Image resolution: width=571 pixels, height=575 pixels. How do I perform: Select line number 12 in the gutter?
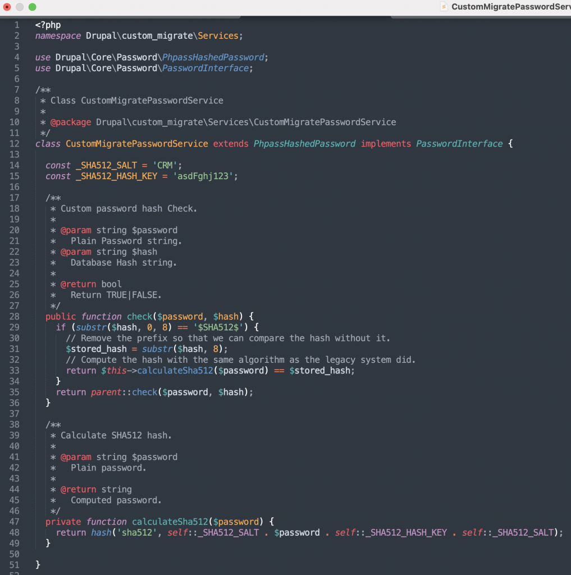[x=15, y=144]
